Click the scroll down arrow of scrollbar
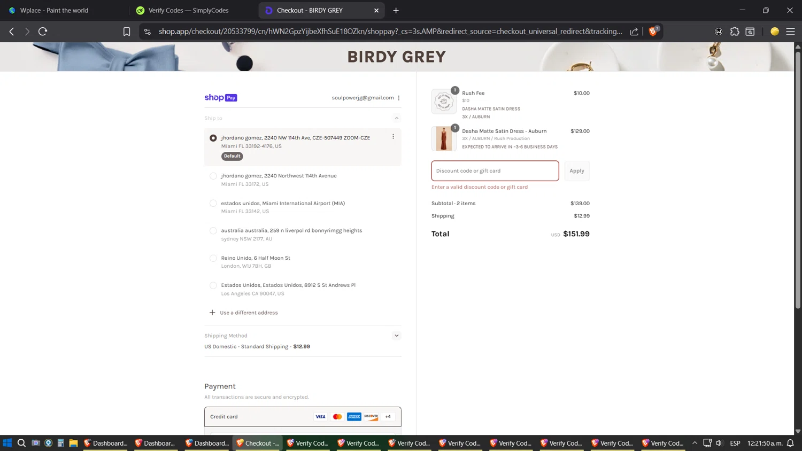Viewport: 802px width, 451px height. pyautogui.click(x=798, y=431)
